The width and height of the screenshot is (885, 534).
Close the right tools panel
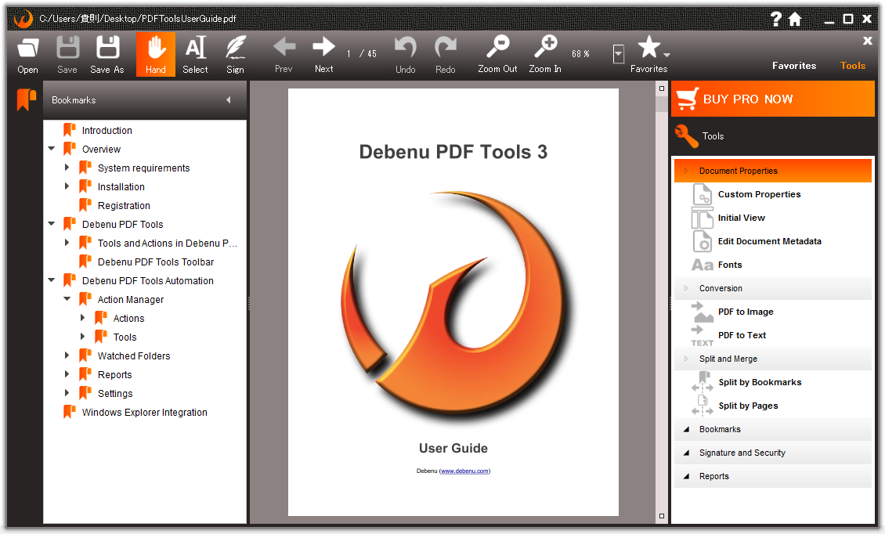pyautogui.click(x=868, y=41)
